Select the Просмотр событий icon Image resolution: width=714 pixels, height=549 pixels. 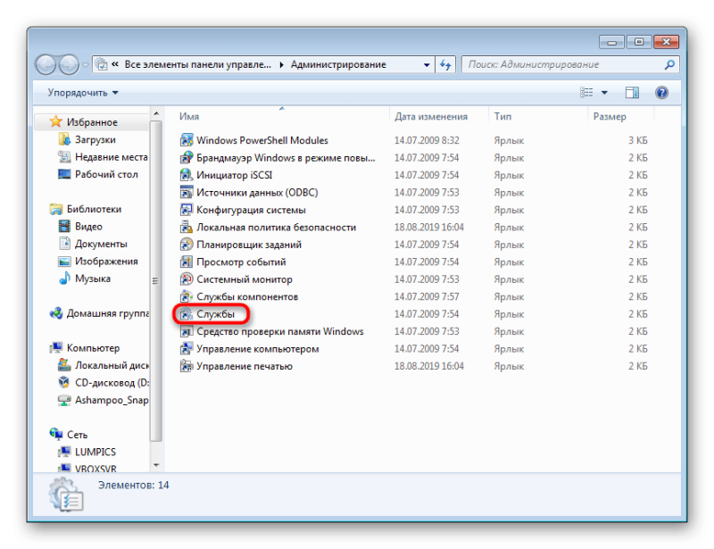click(x=187, y=262)
